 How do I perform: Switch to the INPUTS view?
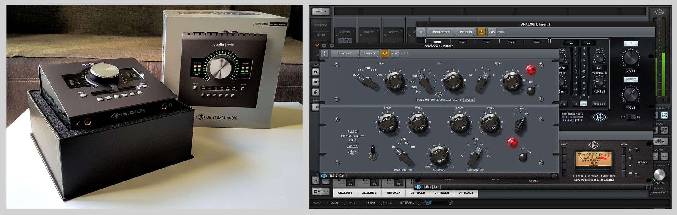pyautogui.click(x=321, y=35)
